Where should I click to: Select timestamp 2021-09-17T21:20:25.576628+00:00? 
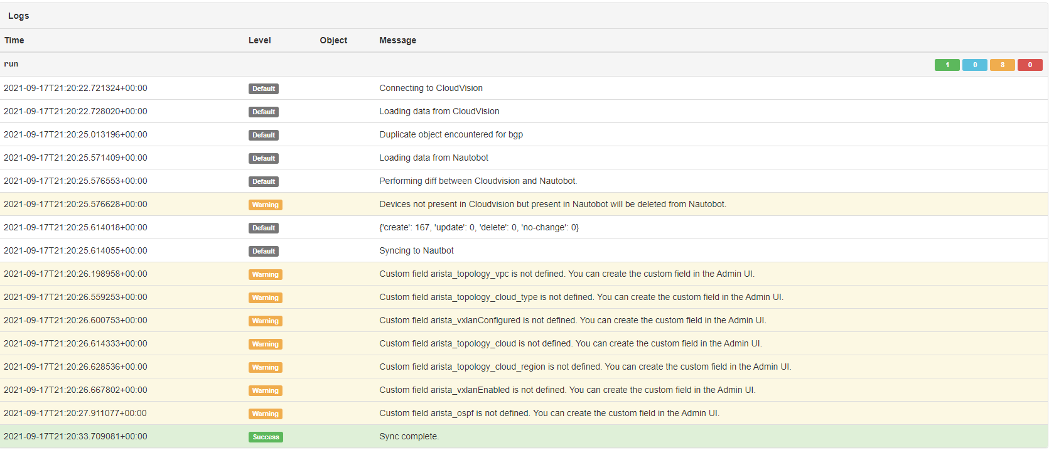75,204
